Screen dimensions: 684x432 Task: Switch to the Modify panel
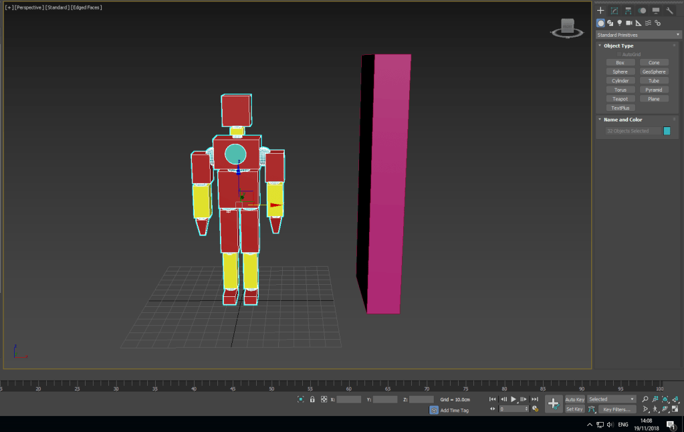click(x=614, y=10)
